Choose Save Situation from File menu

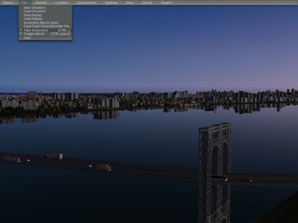(x=45, y=7)
